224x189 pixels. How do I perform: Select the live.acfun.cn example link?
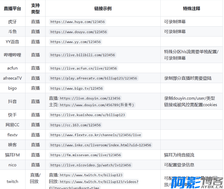coord(84,68)
